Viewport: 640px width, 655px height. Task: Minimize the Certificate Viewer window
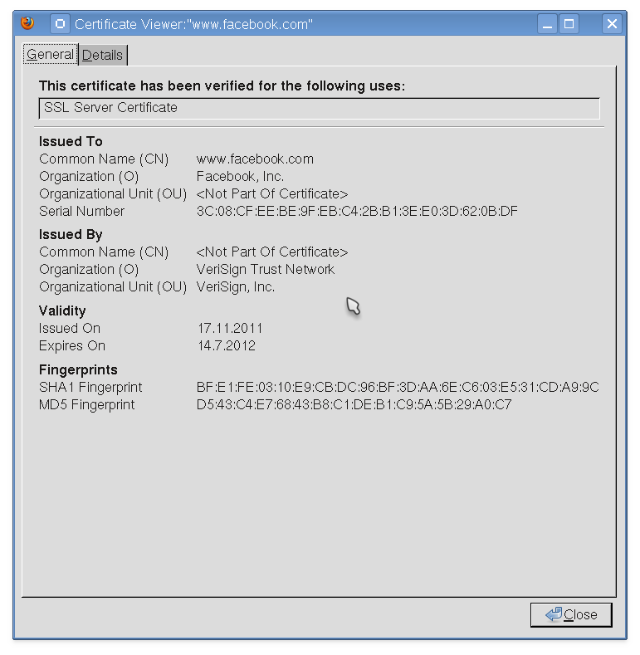[x=547, y=24]
